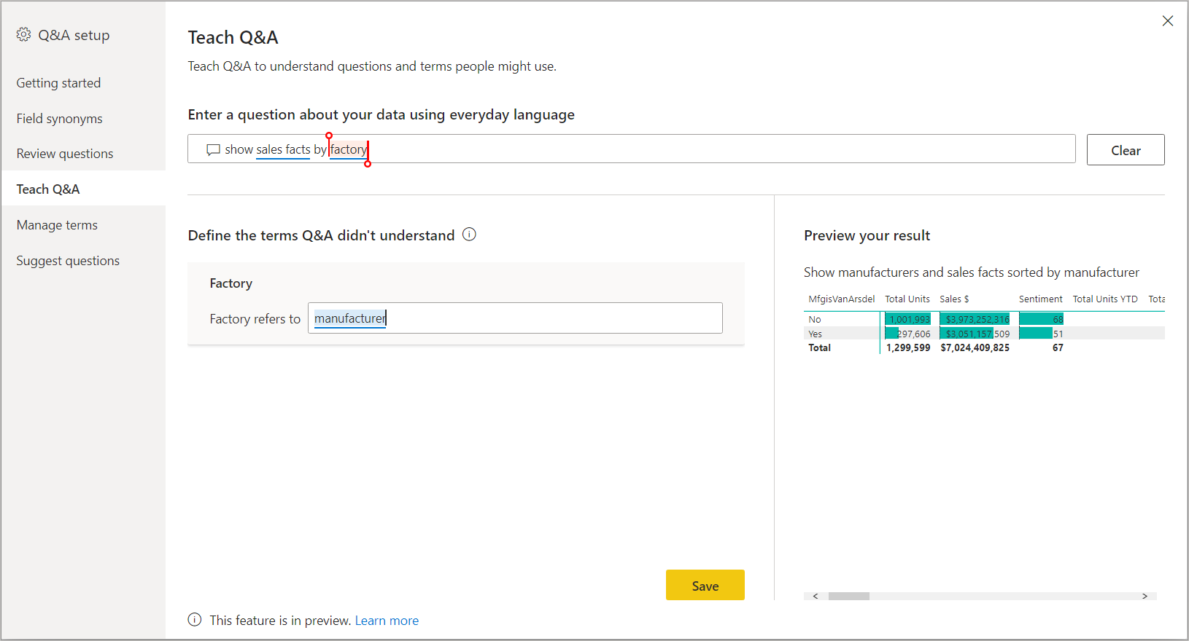Click the Factory term heading
Screen dimensions: 1189x641
[231, 283]
